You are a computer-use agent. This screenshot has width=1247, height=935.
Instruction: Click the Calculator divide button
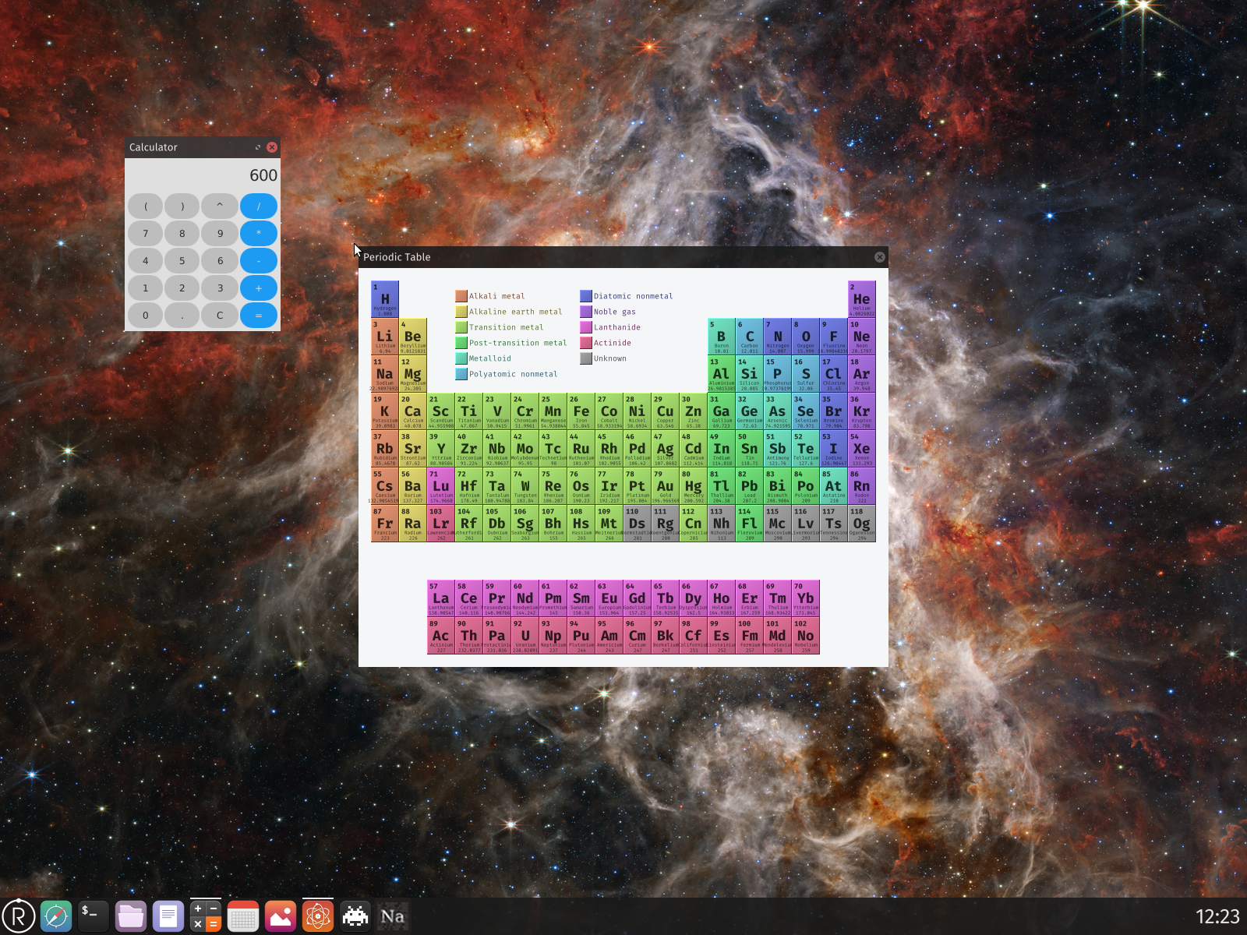point(259,206)
